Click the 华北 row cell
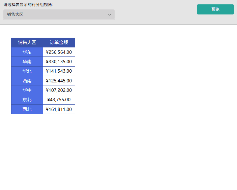The height and width of the screenshot is (190, 237). [27, 71]
